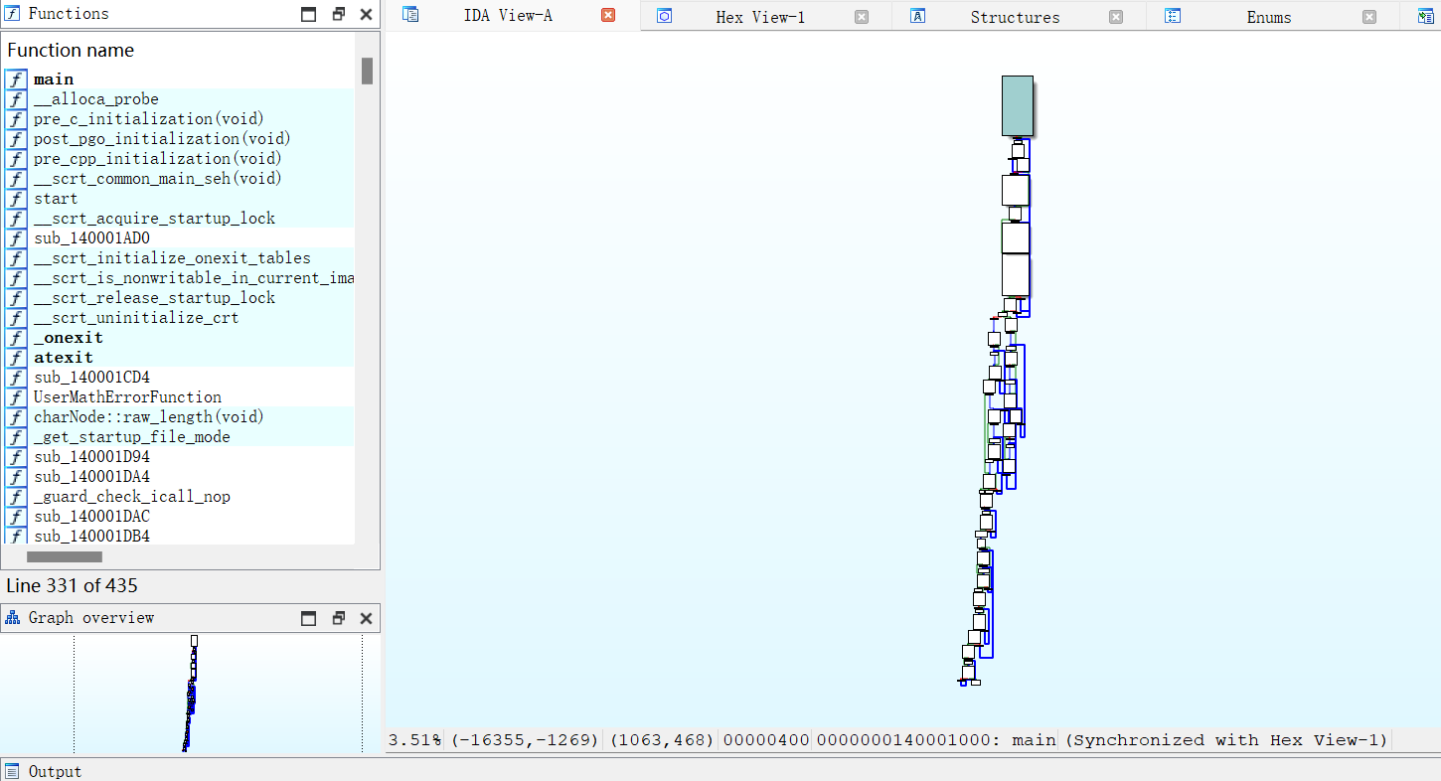Click zoom percentage 3.51% in status
This screenshot has width=1441, height=781.
415,740
